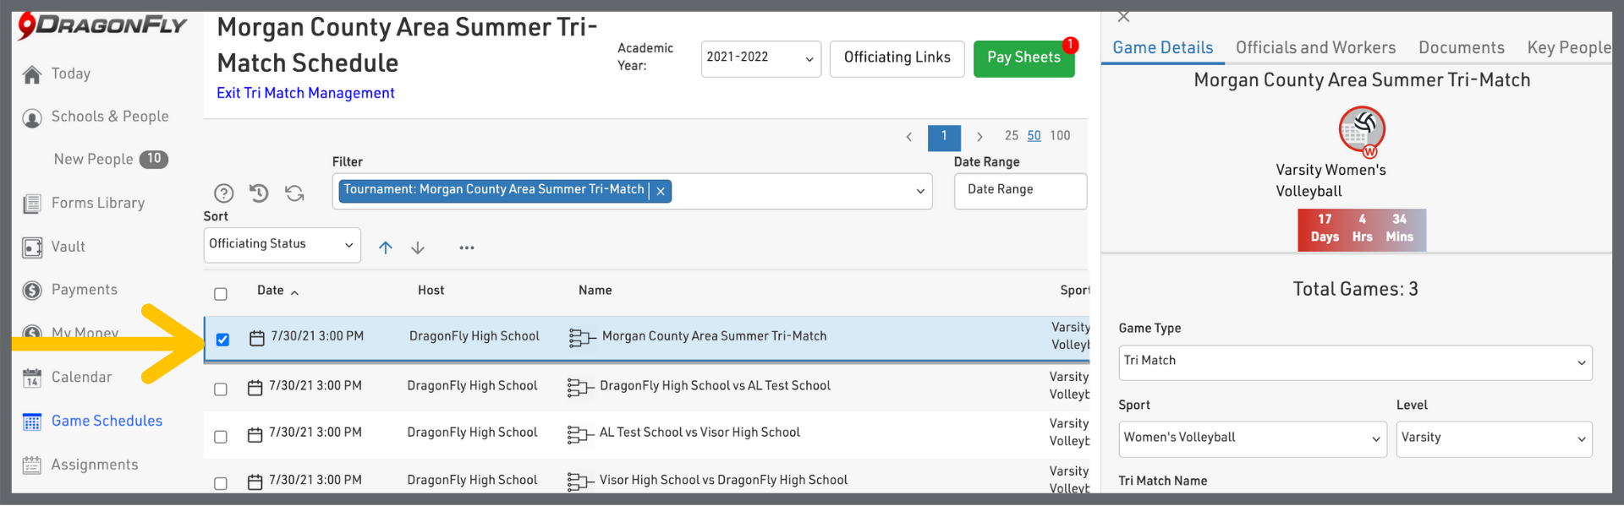
Task: Remove the Tournament filter tag
Action: tap(661, 192)
